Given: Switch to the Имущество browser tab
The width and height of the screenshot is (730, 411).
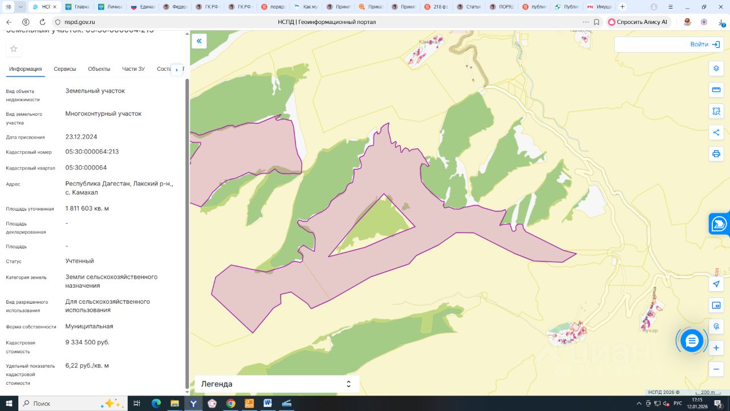Looking at the screenshot, I should coord(599,7).
